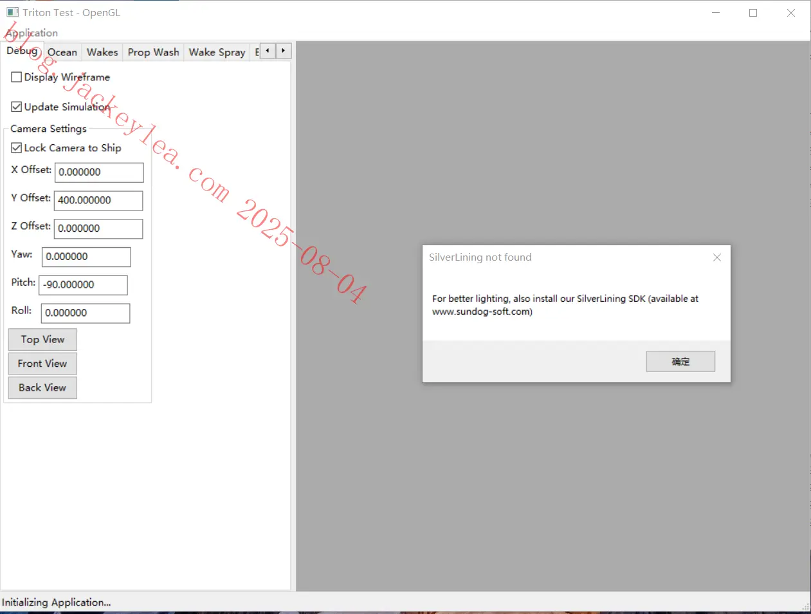Click the Triton Test app icon in title bar
The height and width of the screenshot is (614, 811).
point(12,12)
